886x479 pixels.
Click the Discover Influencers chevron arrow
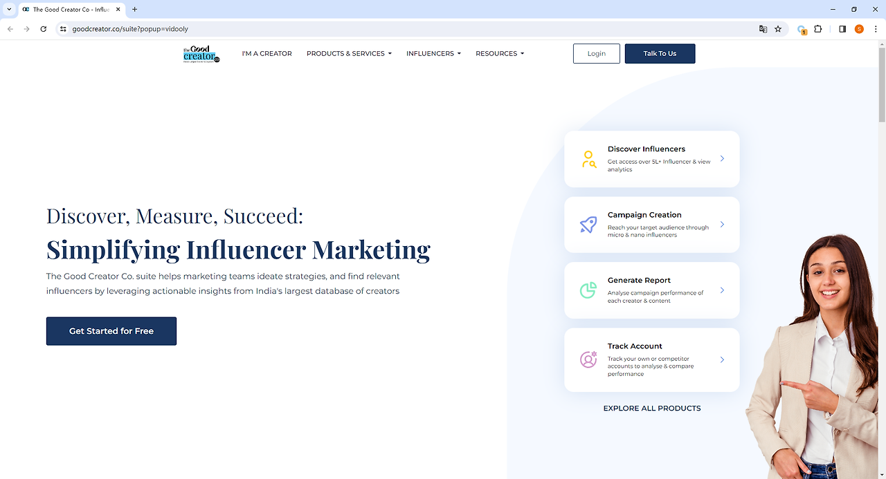click(722, 158)
